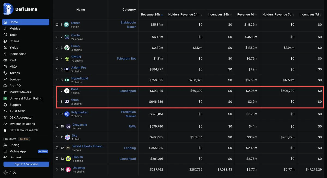
Task: Click the Polymarket logo icon
Action: click(x=67, y=114)
